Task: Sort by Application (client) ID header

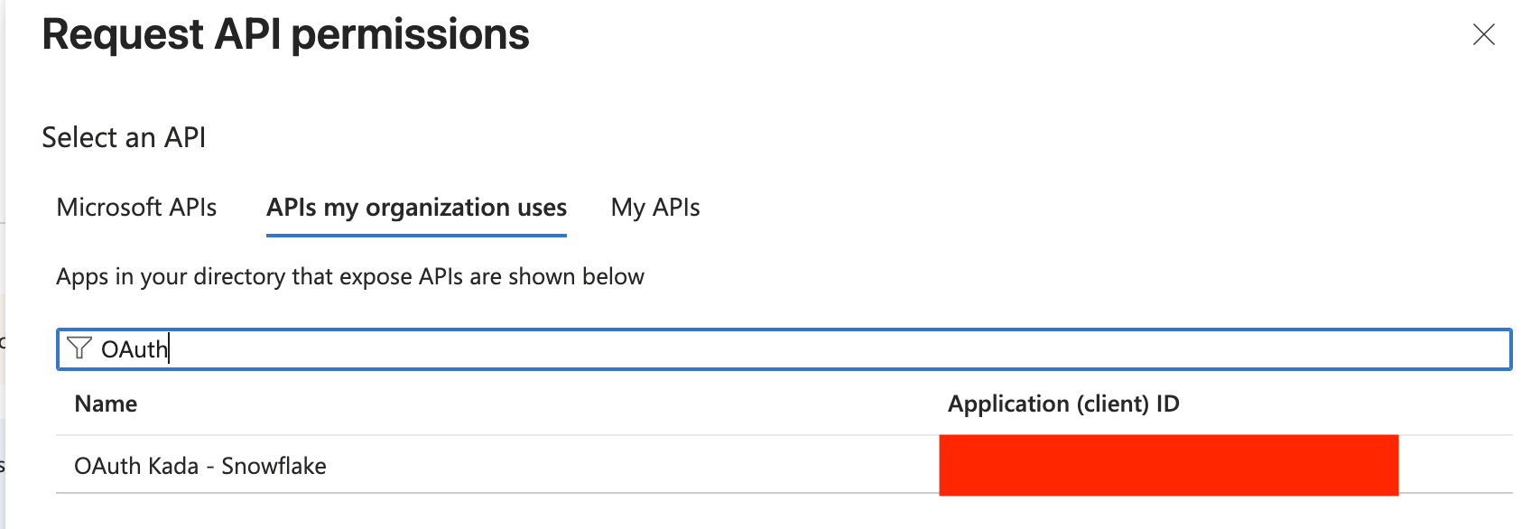Action: pyautogui.click(x=1062, y=404)
